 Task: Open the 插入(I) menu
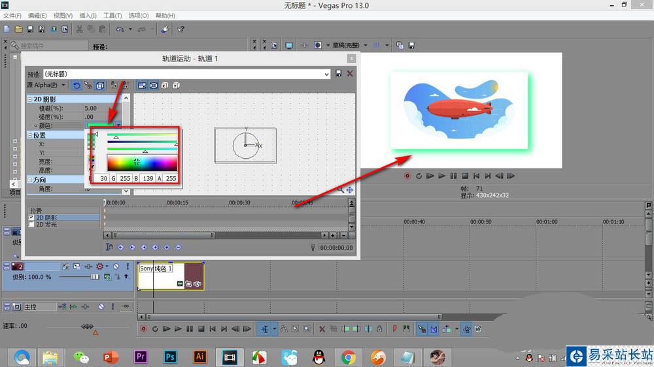tap(88, 16)
